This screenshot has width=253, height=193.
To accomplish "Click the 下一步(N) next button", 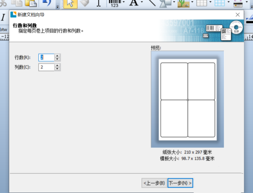I will click(180, 183).
